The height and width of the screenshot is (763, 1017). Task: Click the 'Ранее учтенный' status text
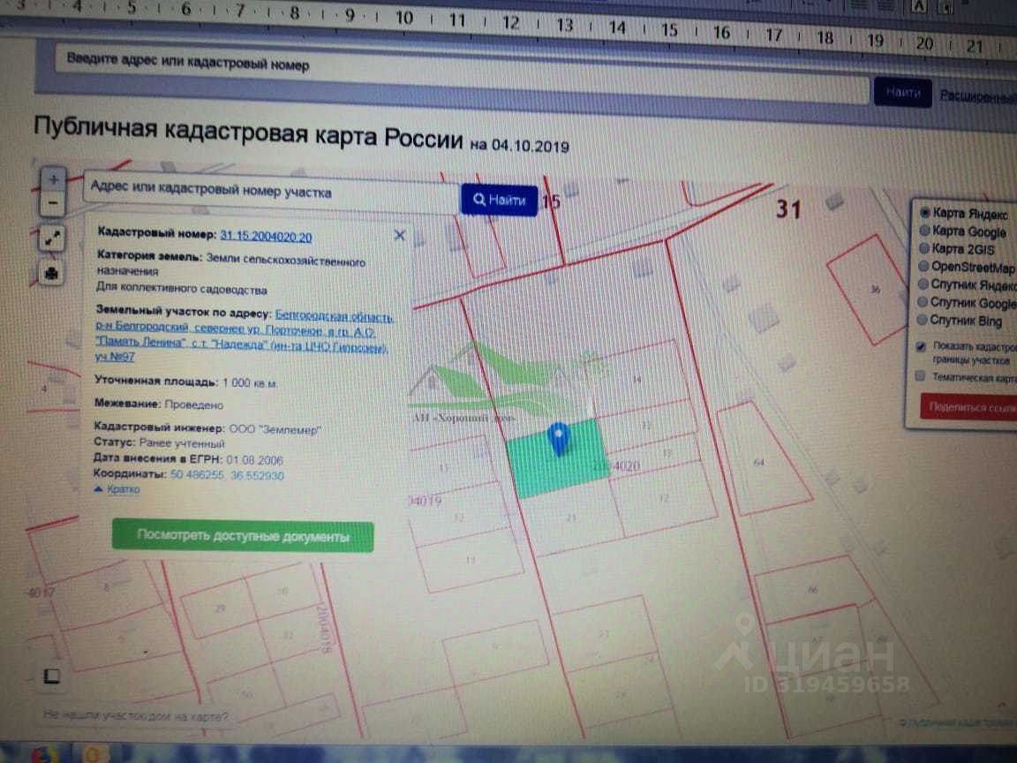click(x=182, y=444)
